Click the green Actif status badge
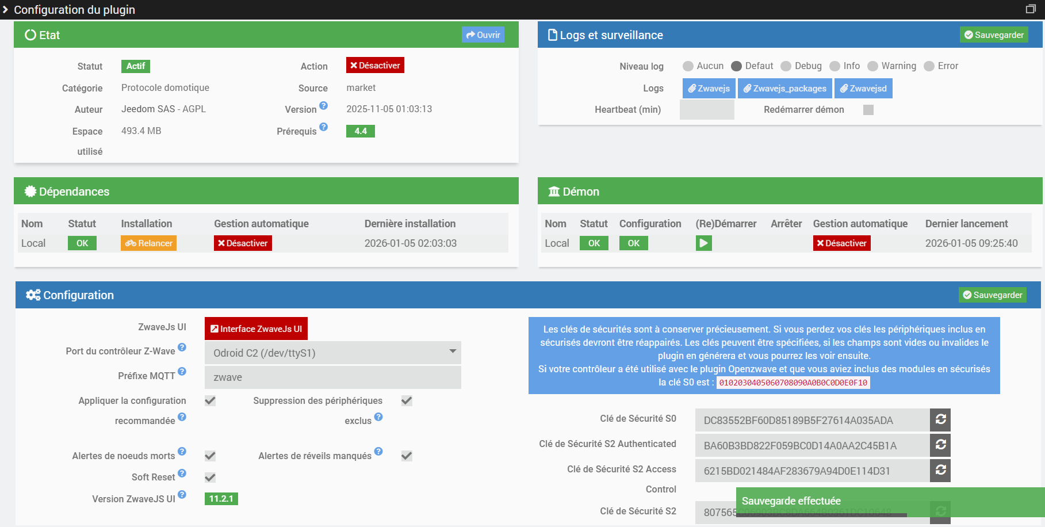Image resolution: width=1045 pixels, height=527 pixels. tap(136, 66)
